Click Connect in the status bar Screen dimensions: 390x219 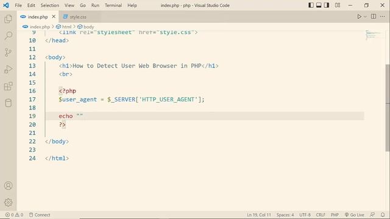coord(40,215)
